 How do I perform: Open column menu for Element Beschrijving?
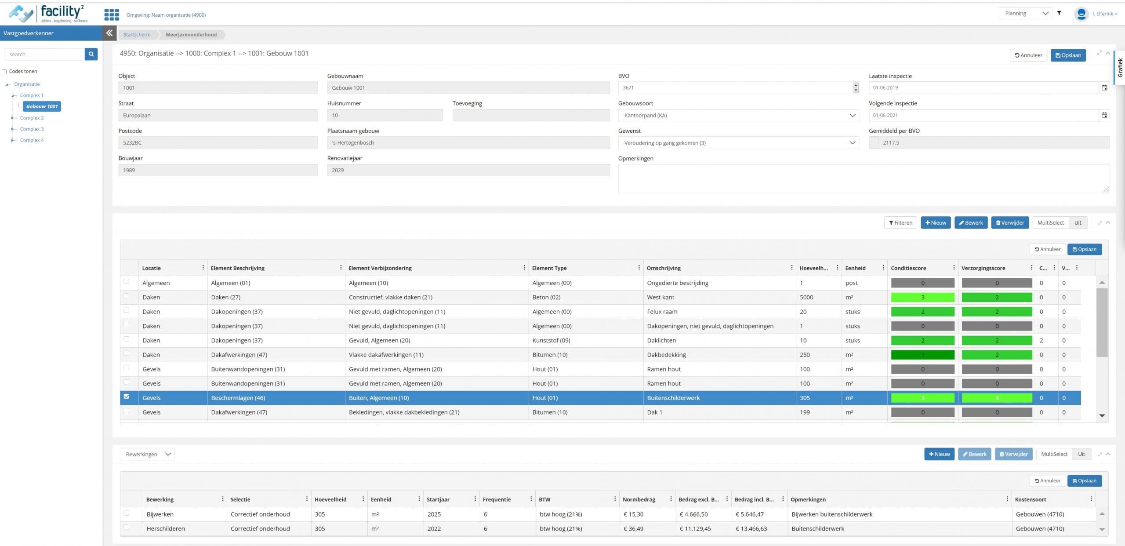click(x=341, y=268)
